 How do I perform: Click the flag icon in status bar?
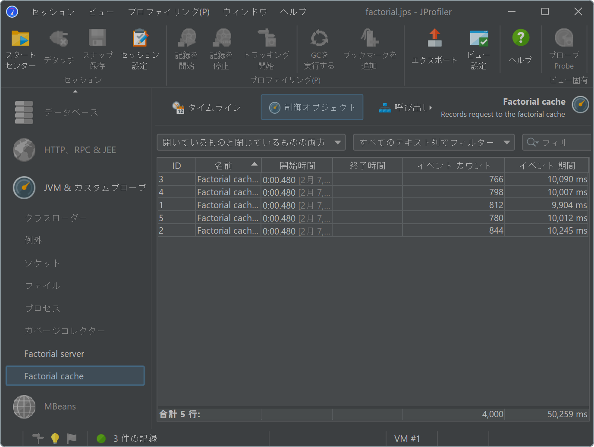[72, 438]
